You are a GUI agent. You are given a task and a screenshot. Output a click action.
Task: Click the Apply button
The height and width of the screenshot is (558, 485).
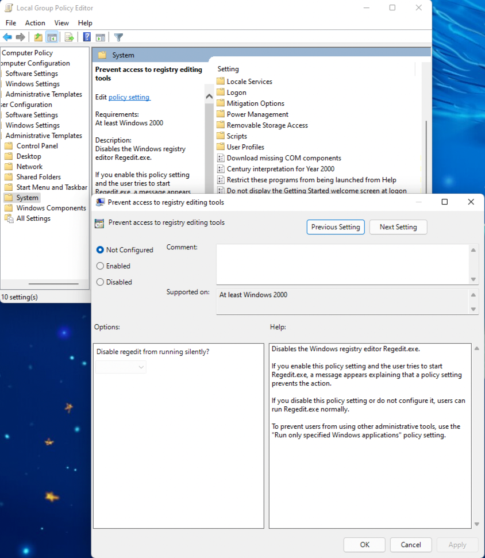tap(457, 544)
